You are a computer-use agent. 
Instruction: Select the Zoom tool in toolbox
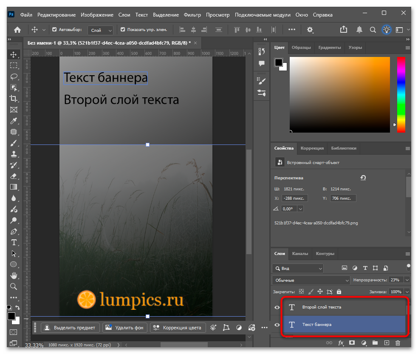coord(14,286)
